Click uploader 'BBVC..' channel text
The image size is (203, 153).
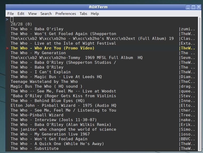188,139
